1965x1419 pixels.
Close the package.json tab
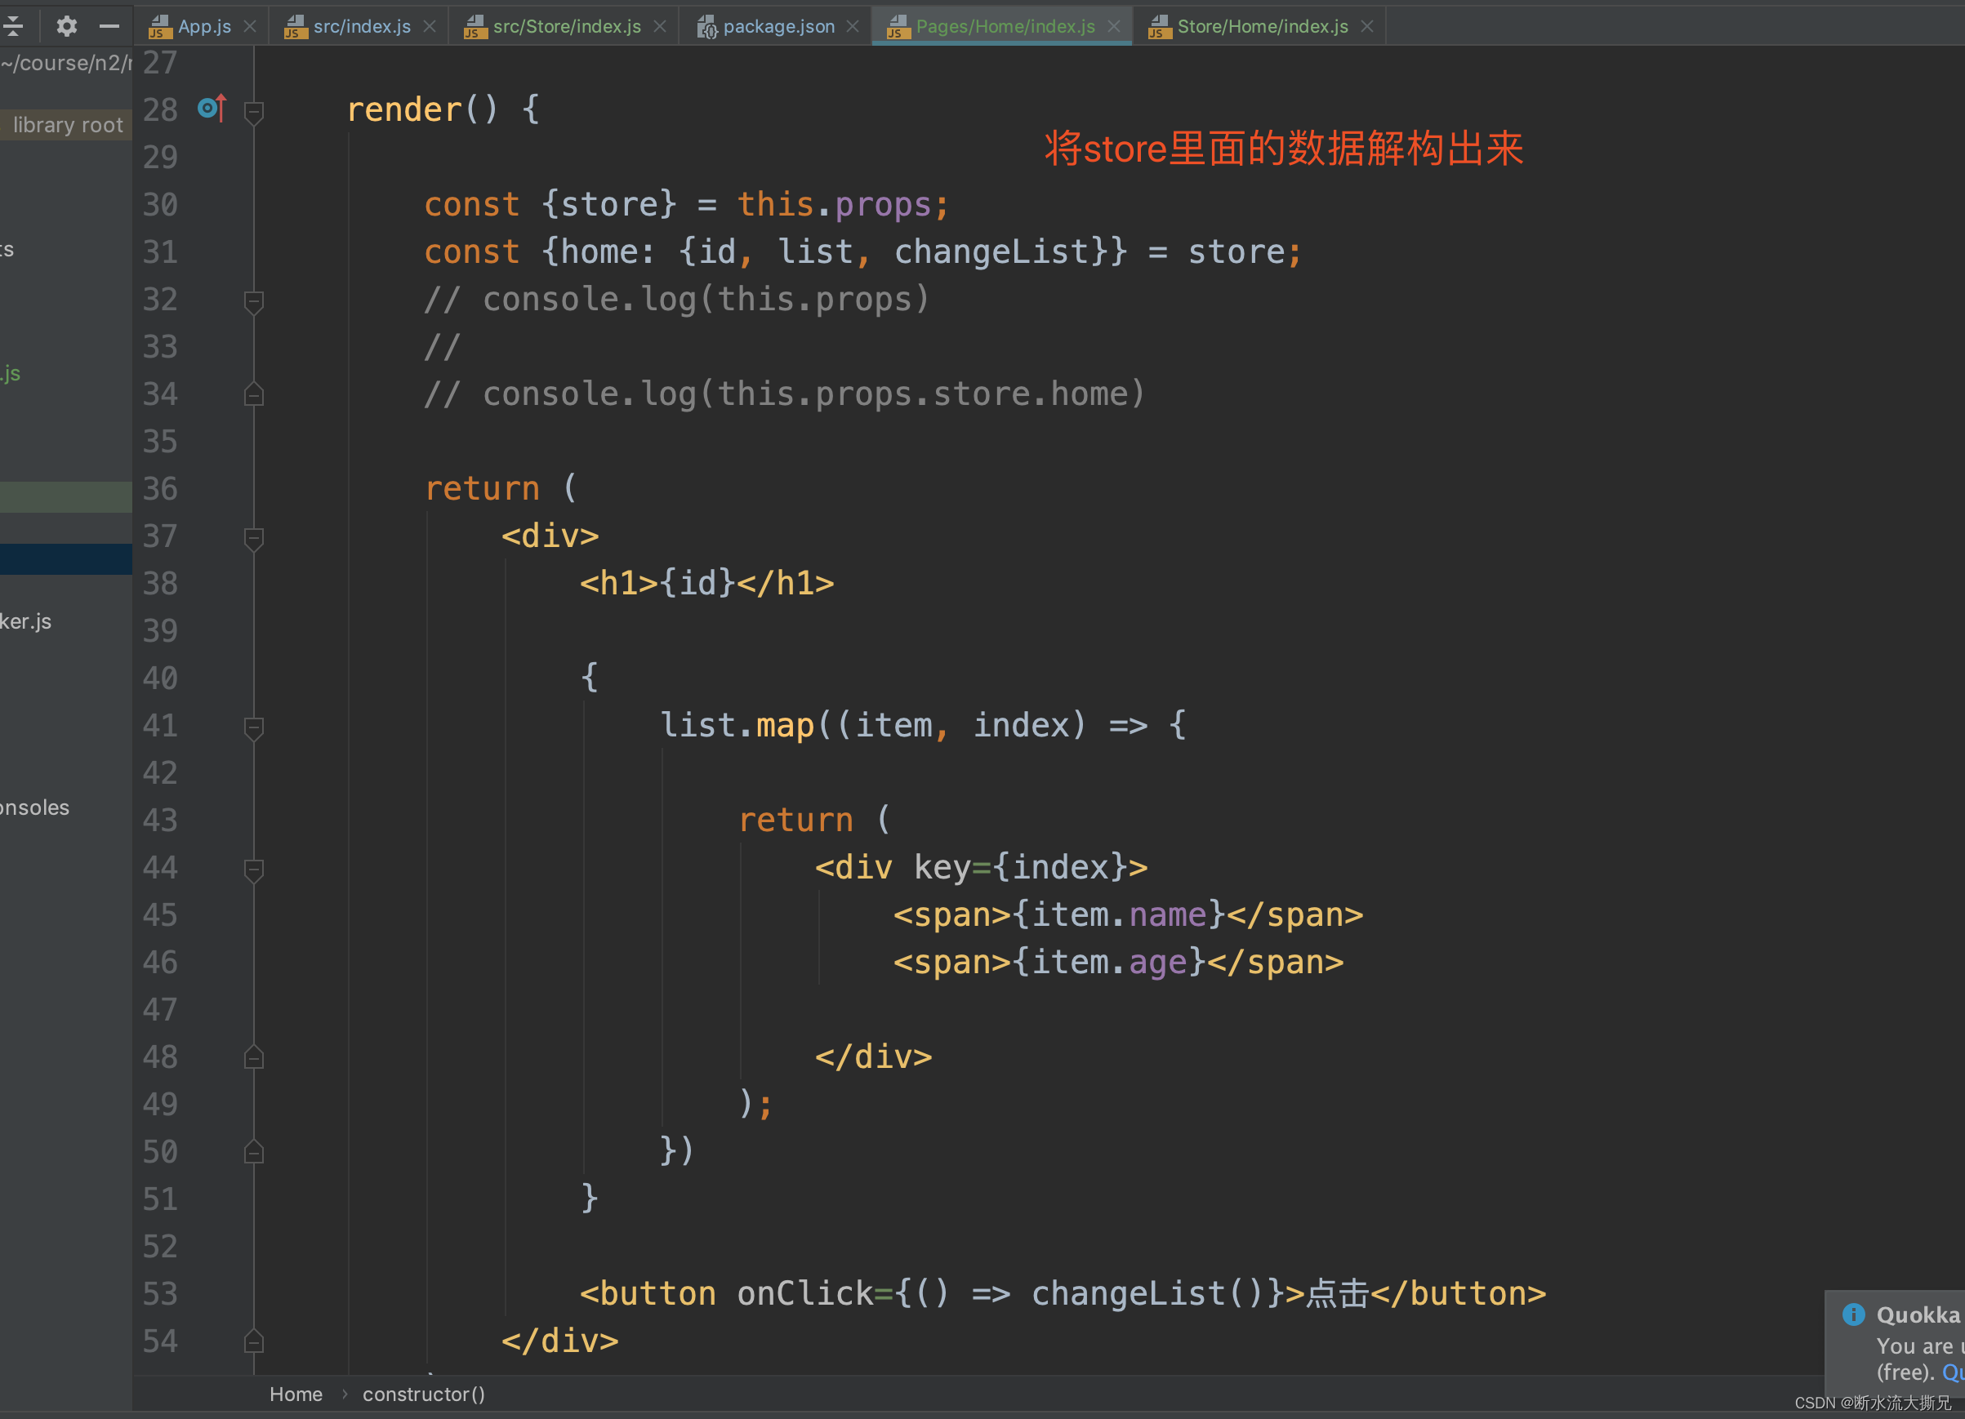853,26
